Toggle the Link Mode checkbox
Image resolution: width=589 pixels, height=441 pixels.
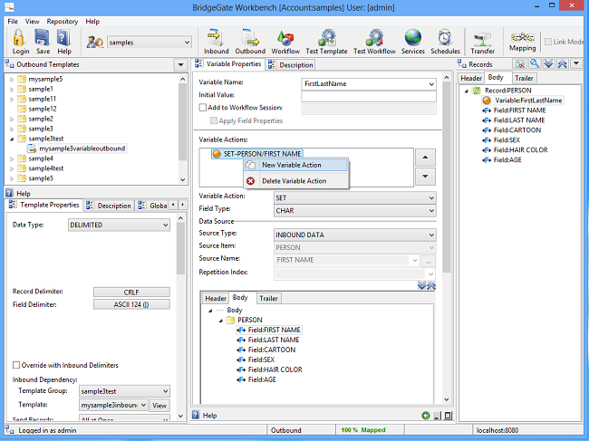pos(548,42)
